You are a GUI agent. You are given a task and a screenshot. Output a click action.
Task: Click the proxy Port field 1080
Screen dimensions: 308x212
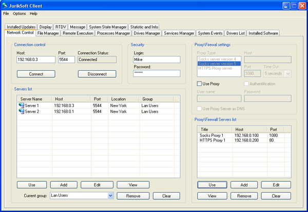pyautogui.click(x=253, y=73)
